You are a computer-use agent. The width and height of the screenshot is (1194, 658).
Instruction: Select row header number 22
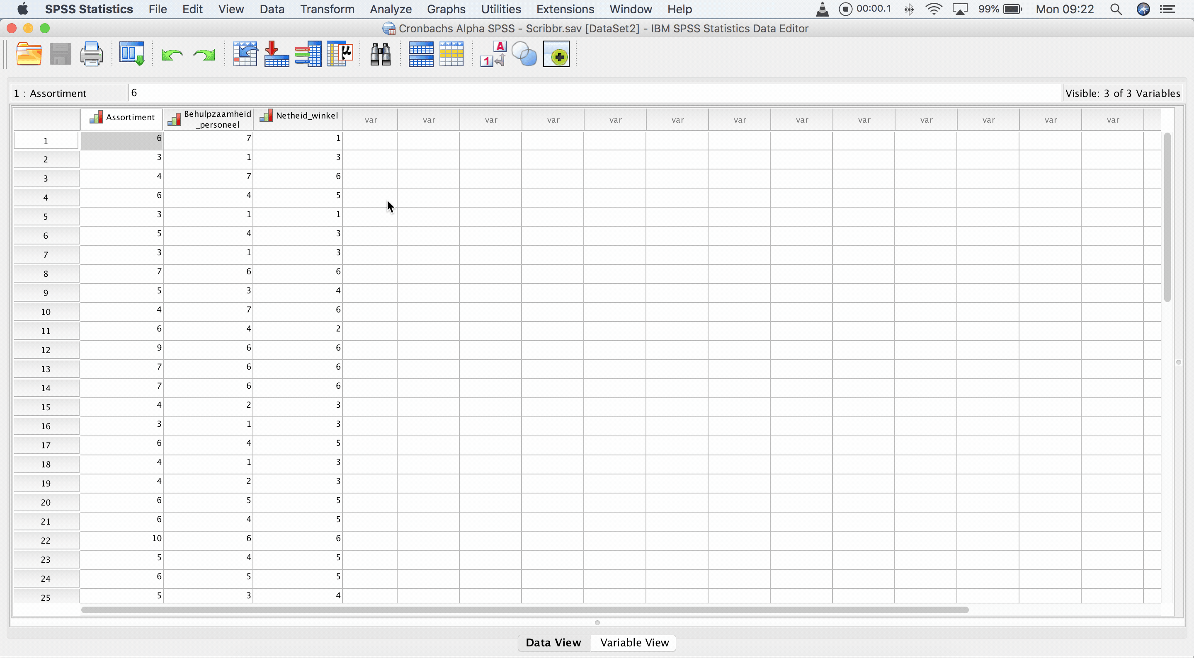(x=46, y=540)
